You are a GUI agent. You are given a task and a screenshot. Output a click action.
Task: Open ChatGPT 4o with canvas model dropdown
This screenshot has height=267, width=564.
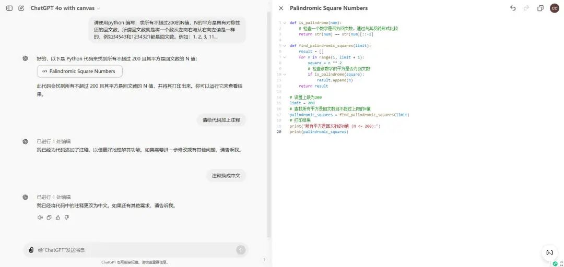(65, 8)
